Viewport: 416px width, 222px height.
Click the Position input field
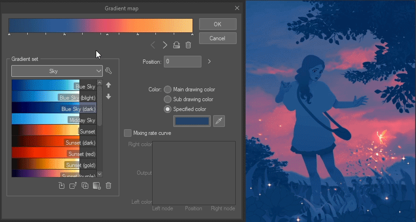(183, 61)
